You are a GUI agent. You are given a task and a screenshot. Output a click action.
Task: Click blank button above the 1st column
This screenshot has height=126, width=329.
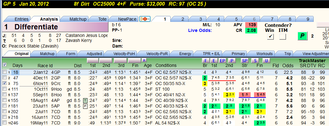(93, 61)
